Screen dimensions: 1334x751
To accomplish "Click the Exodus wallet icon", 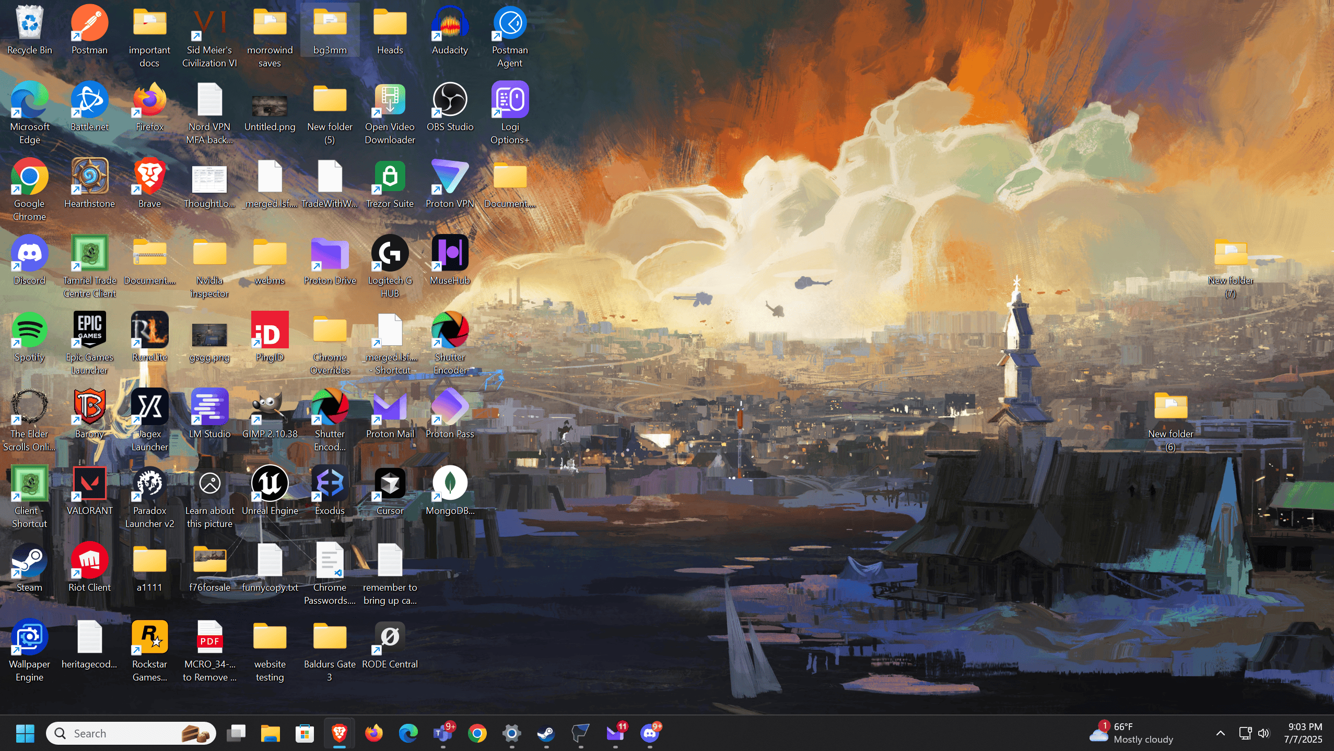I will click(x=330, y=491).
